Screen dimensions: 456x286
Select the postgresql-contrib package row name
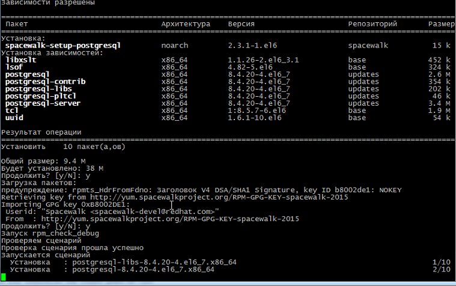point(46,82)
